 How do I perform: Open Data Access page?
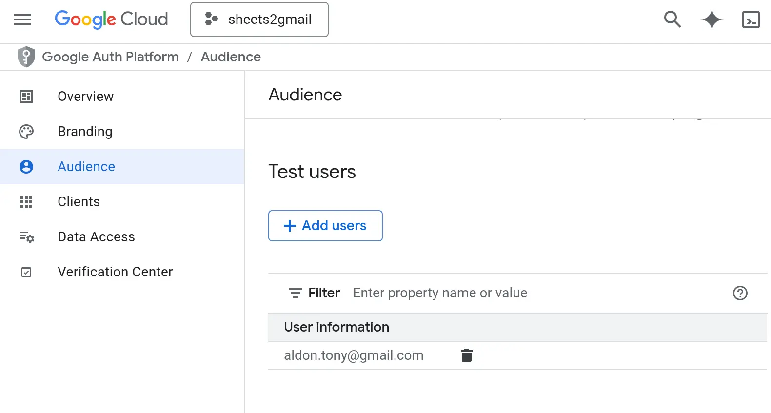point(96,237)
